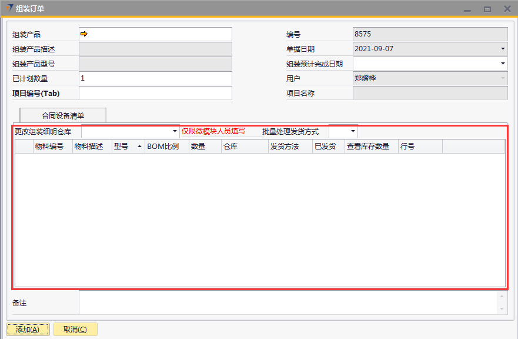This screenshot has height=339, width=518.
Task: Click the 物料编号 column header
Action: (49, 147)
